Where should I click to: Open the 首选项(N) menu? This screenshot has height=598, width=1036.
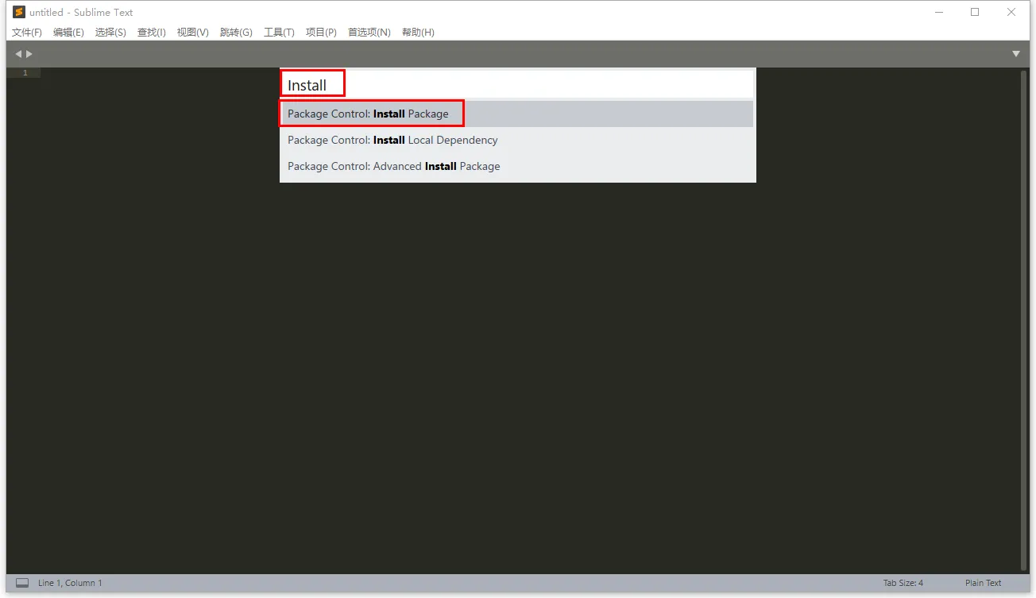point(369,33)
